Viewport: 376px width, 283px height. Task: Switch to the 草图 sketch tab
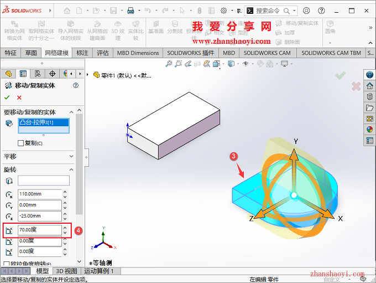click(31, 53)
